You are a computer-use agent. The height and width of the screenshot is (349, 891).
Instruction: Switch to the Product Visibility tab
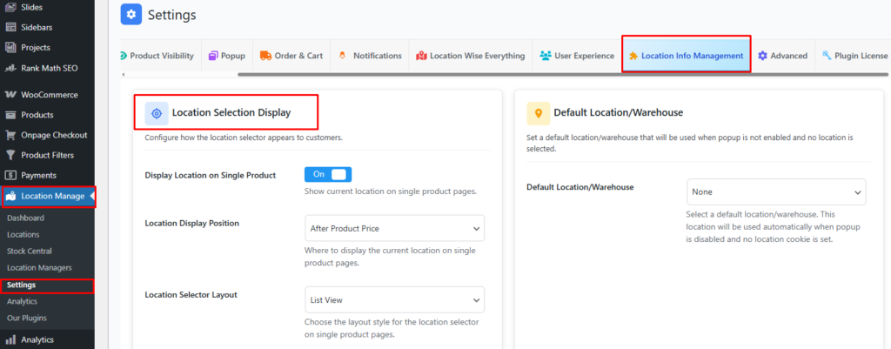(160, 56)
